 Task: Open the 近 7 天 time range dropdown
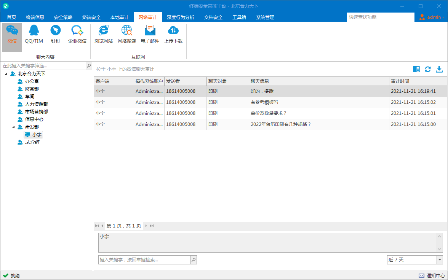pos(440,260)
